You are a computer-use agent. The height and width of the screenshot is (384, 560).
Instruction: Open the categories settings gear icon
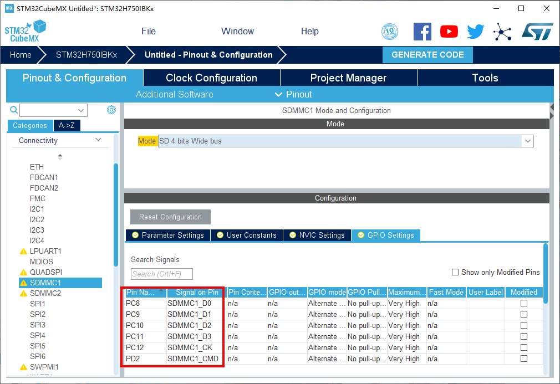tap(111, 110)
